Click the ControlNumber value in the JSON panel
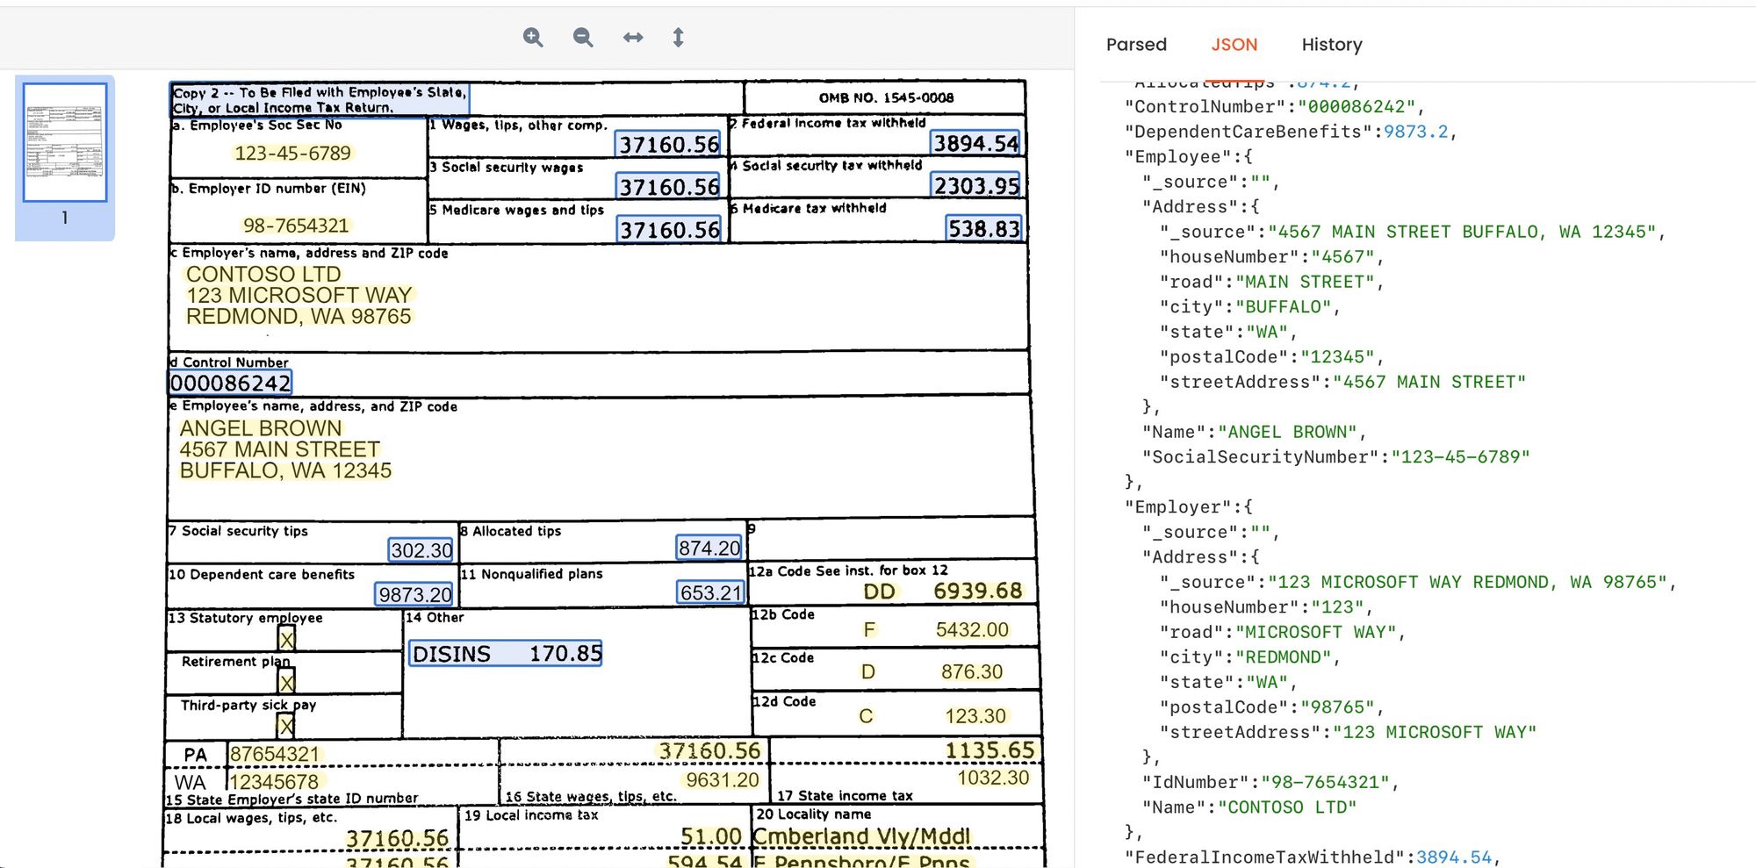1756x868 pixels. point(1357,106)
